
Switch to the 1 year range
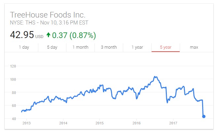(x=137, y=47)
